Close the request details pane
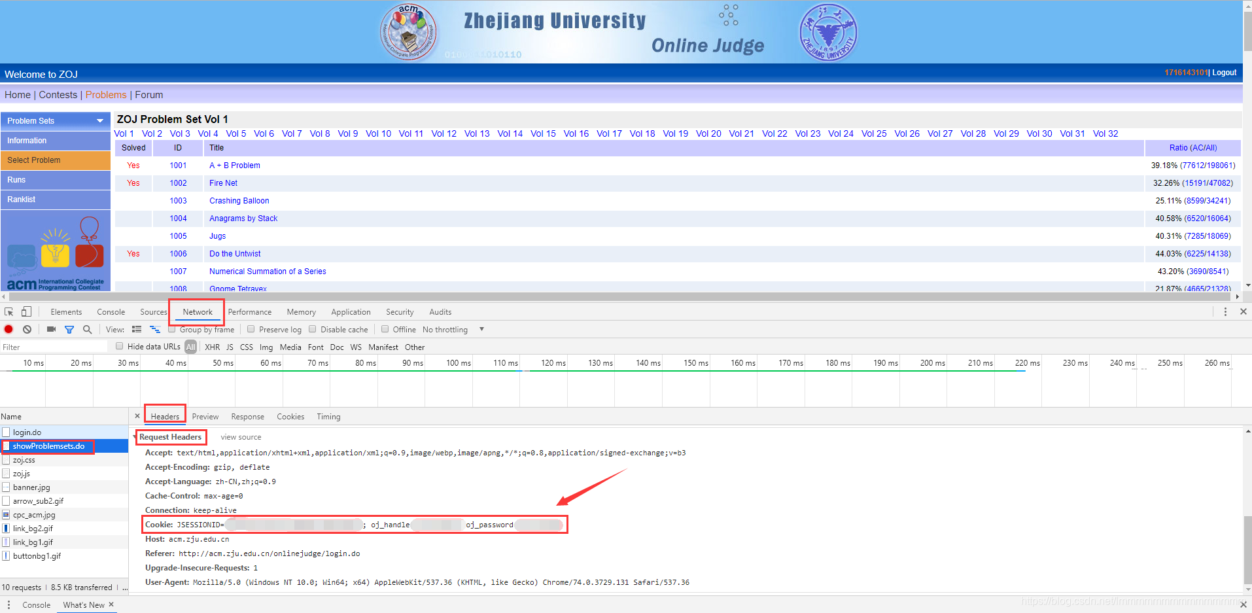Screen dimensions: 1252x613 [137, 416]
